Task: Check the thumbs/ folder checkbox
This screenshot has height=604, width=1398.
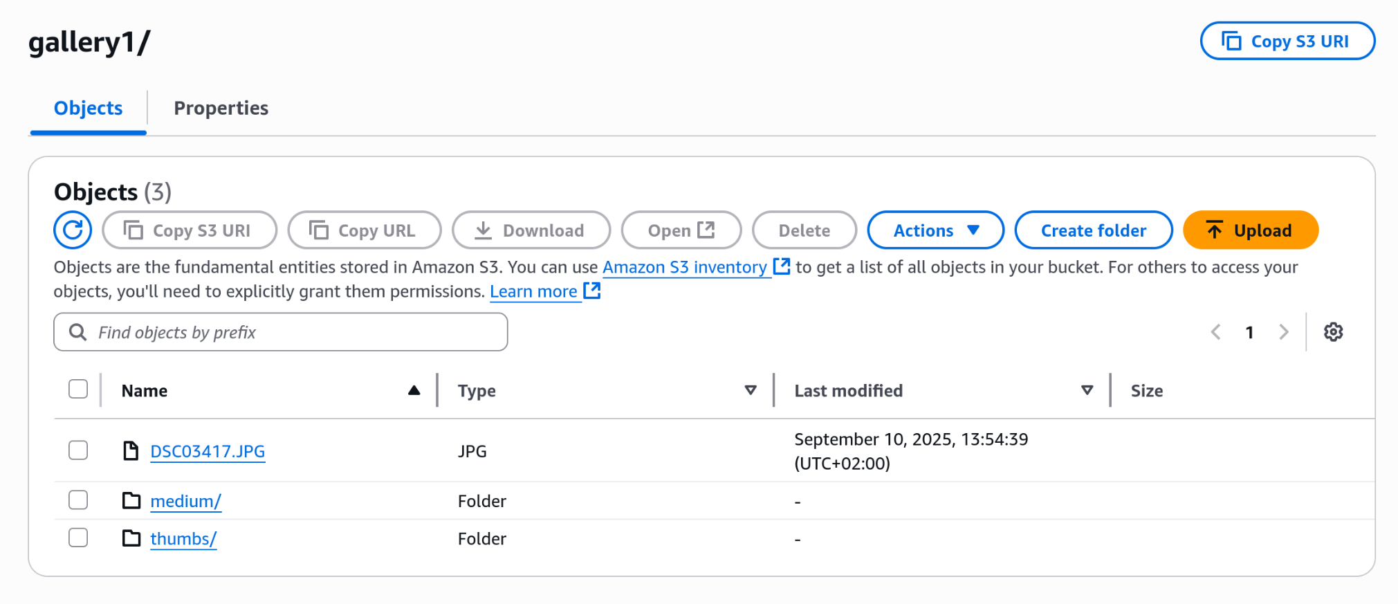Action: coord(78,538)
